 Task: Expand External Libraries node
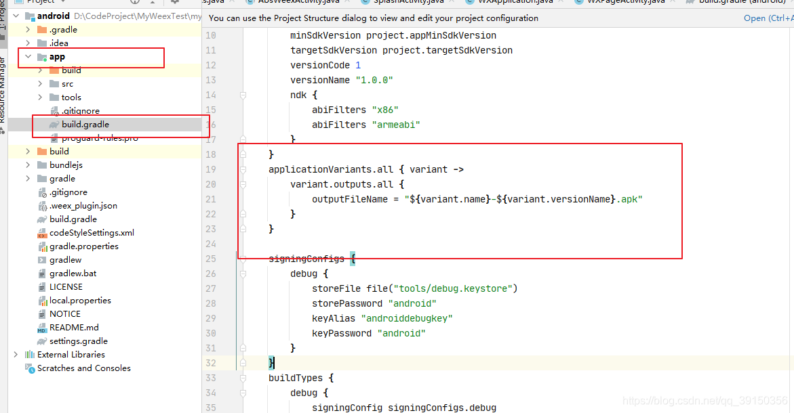click(16, 355)
